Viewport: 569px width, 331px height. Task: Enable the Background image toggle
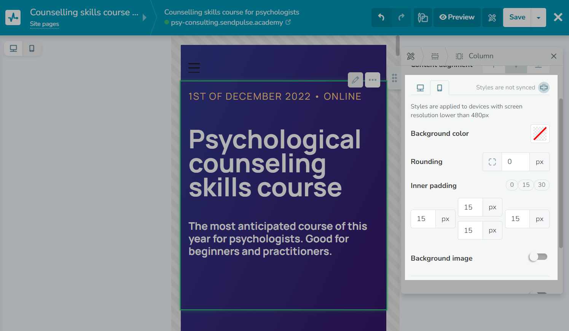(538, 257)
